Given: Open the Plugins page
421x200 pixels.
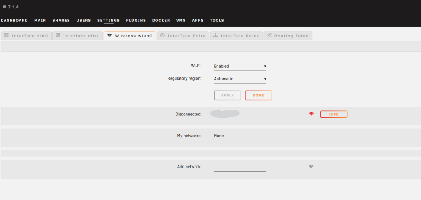Looking at the screenshot, I should point(136,20).
